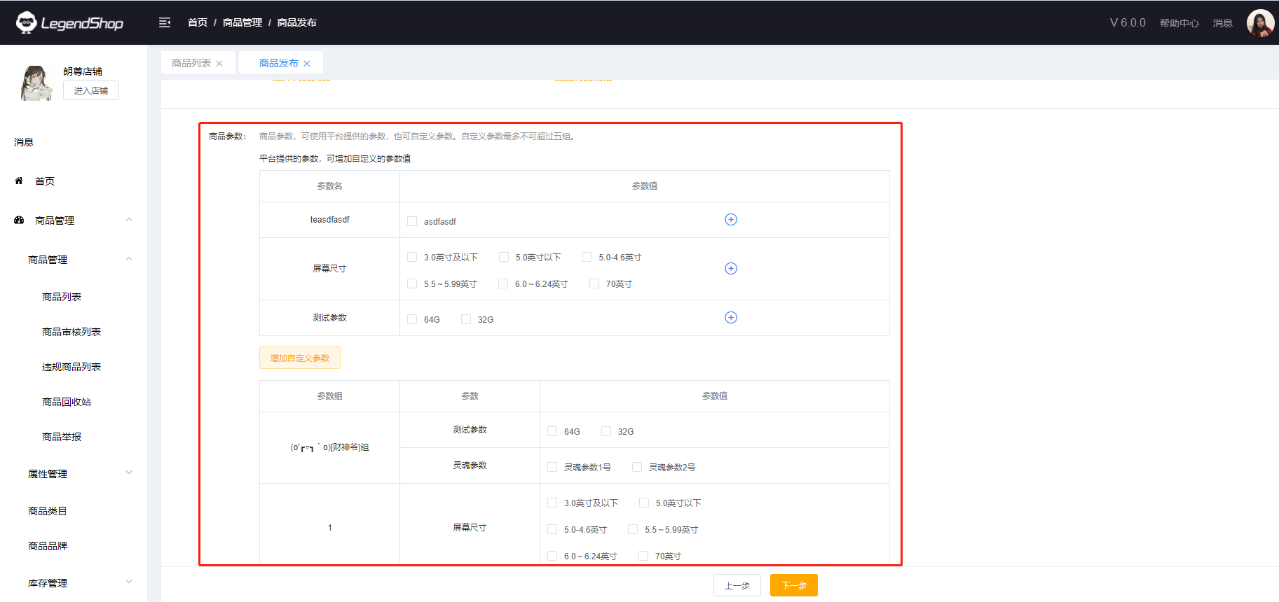Viewport: 1279px width, 602px height.
Task: Open user avatar in top right corner
Action: coord(1259,22)
